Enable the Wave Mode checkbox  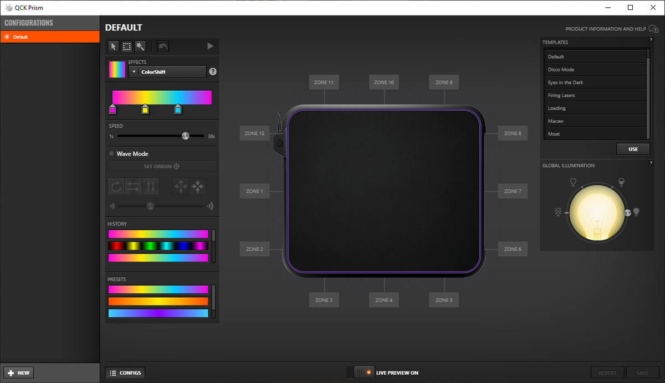pyautogui.click(x=111, y=154)
